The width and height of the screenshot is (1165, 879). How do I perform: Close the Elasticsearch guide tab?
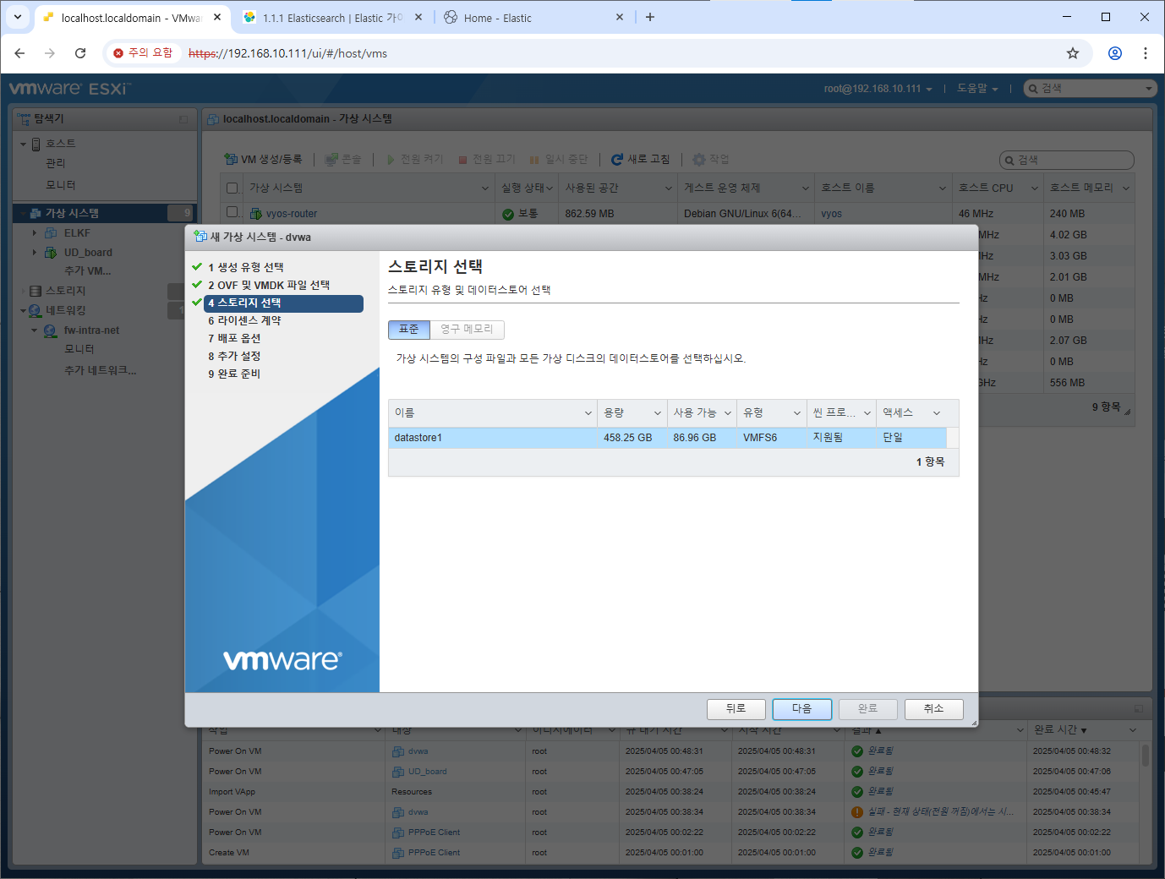(418, 17)
